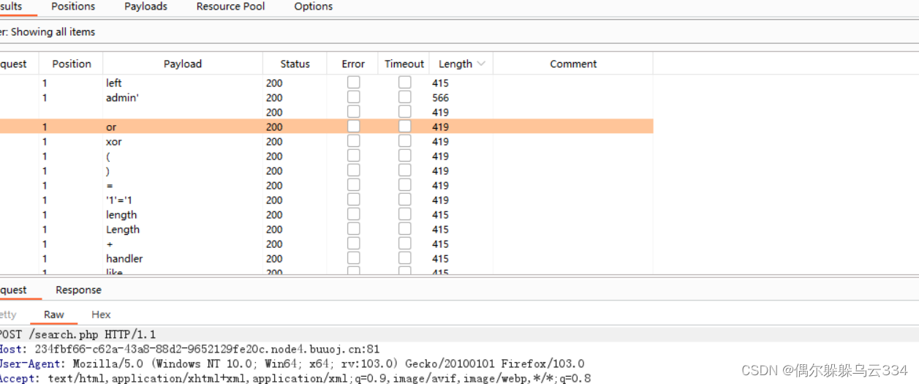
Task: Select the '1'='1 payload cell
Action: coord(183,200)
